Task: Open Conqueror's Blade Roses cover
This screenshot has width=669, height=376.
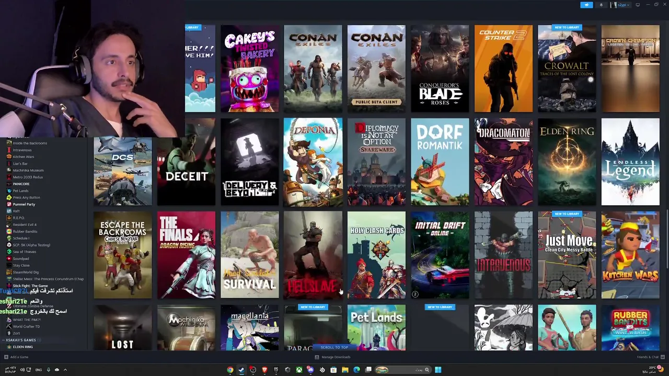Action: coord(440,68)
